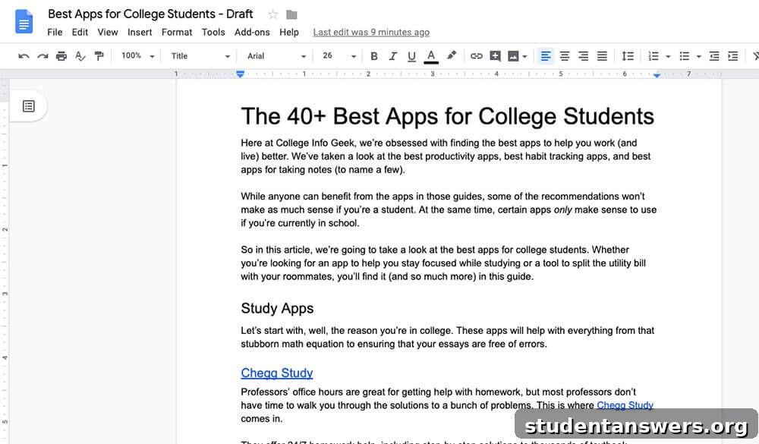Run spell check with the spelling icon
This screenshot has height=444, width=759.
pyautogui.click(x=80, y=56)
